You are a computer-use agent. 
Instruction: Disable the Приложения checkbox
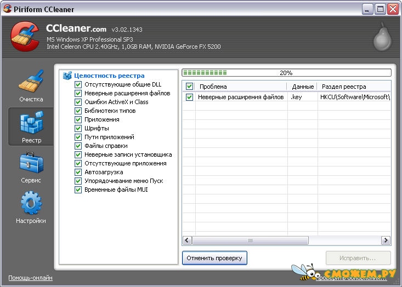78,119
